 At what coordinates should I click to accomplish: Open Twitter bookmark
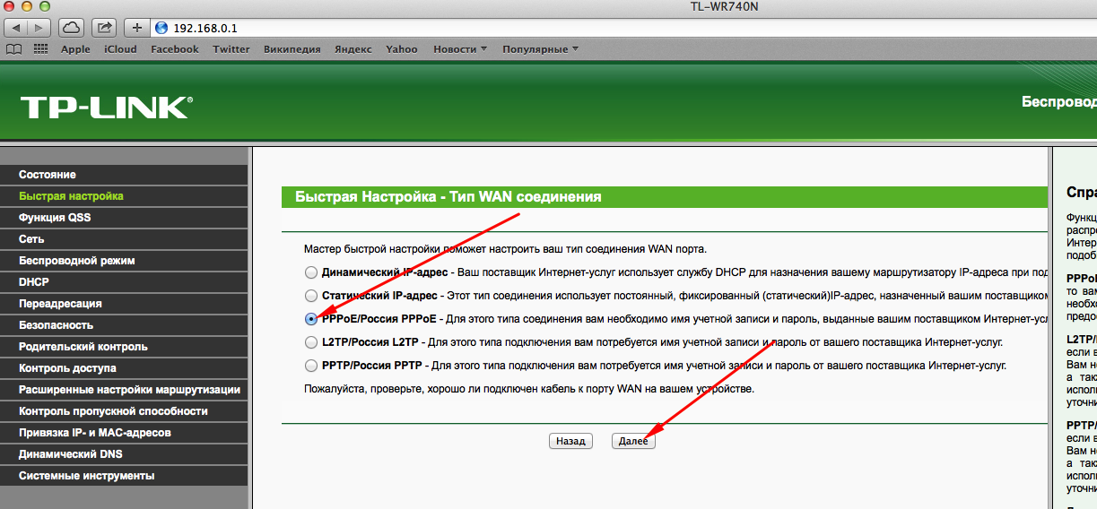coord(231,49)
